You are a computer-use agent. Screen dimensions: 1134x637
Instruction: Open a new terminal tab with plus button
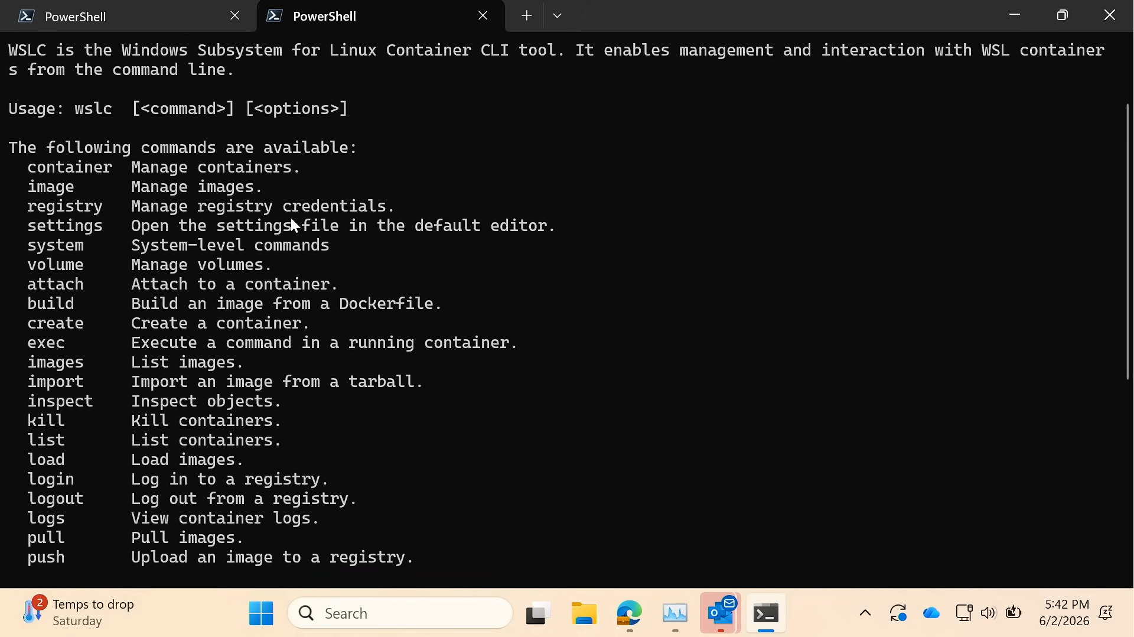pos(527,16)
